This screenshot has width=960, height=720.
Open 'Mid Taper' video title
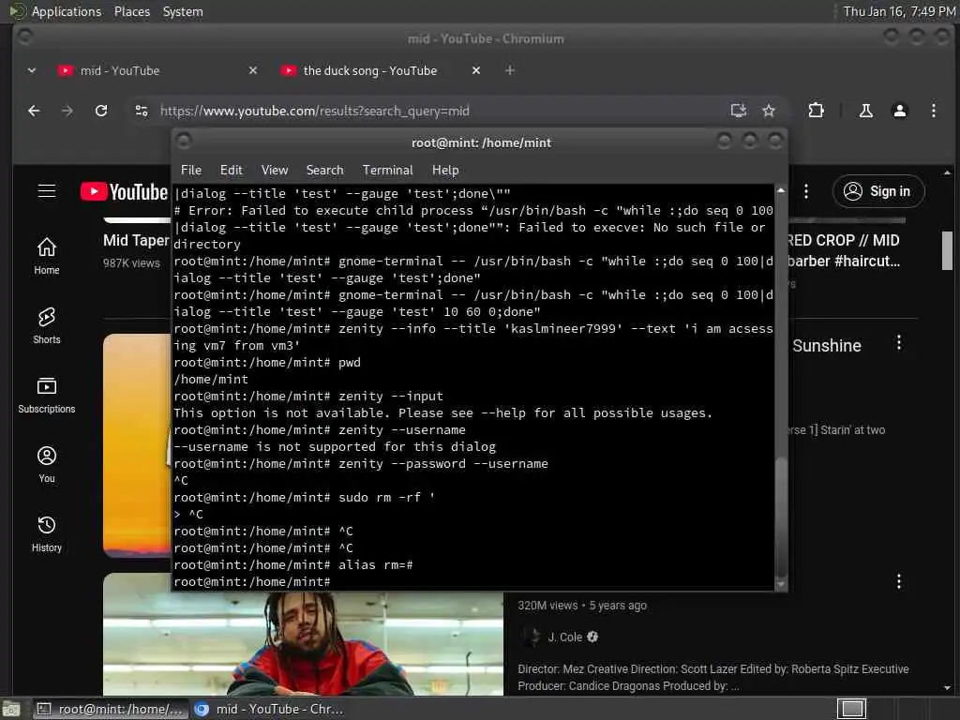[136, 241]
